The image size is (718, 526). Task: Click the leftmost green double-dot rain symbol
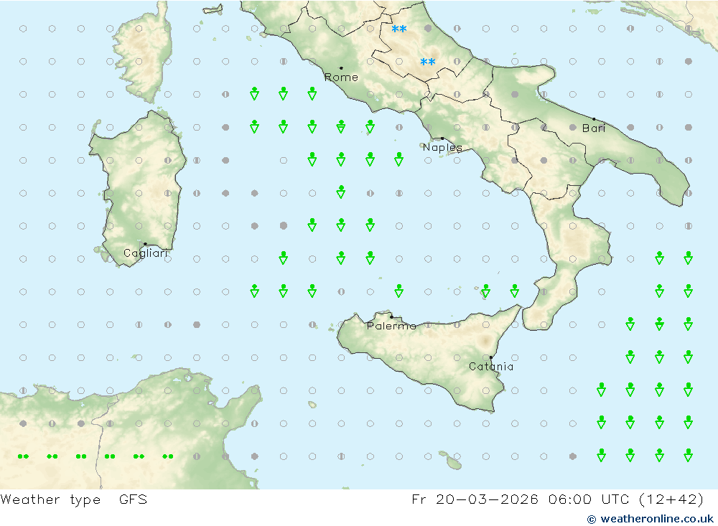point(24,456)
